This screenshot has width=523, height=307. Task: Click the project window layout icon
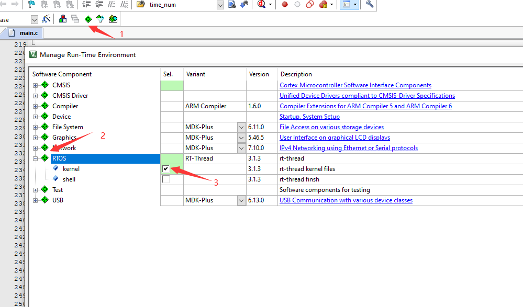(x=347, y=4)
